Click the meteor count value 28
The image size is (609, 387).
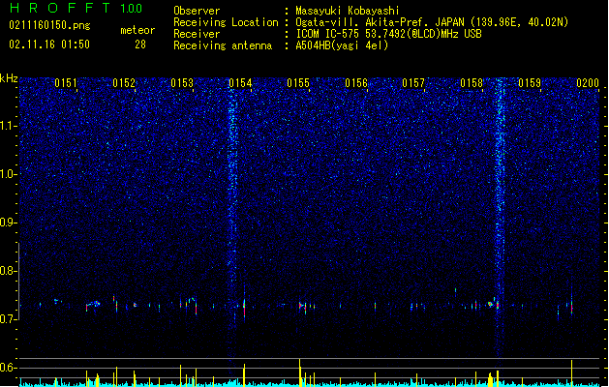point(140,45)
